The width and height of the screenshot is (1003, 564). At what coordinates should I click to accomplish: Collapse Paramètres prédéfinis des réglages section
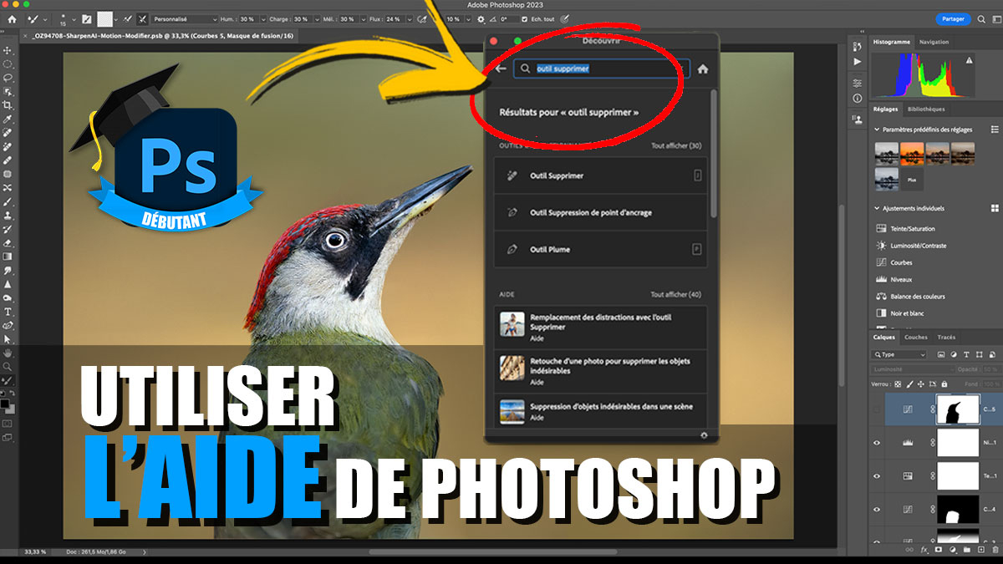[x=877, y=130]
